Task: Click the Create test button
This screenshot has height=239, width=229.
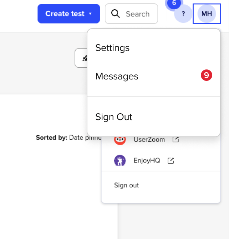Action: tap(69, 14)
